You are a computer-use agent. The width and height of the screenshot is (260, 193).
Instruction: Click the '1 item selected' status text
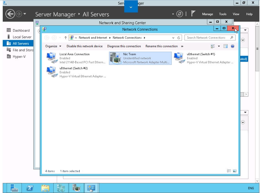coord(70,171)
